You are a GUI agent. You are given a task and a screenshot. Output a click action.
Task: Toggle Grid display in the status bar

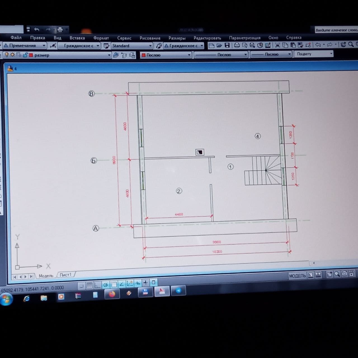tap(89, 286)
